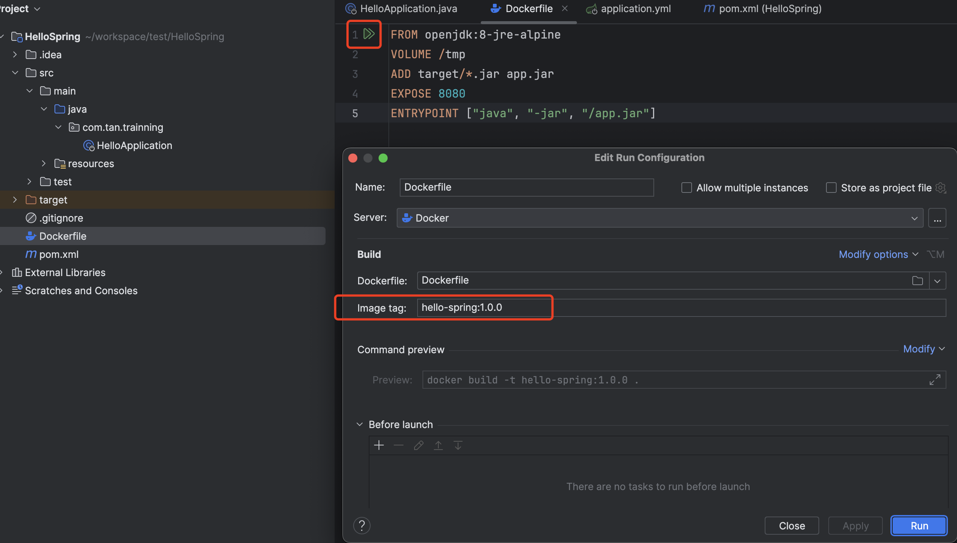Viewport: 957px width, 543px height.
Task: Click the browse folder icon in Dockerfile field
Action: tap(917, 281)
